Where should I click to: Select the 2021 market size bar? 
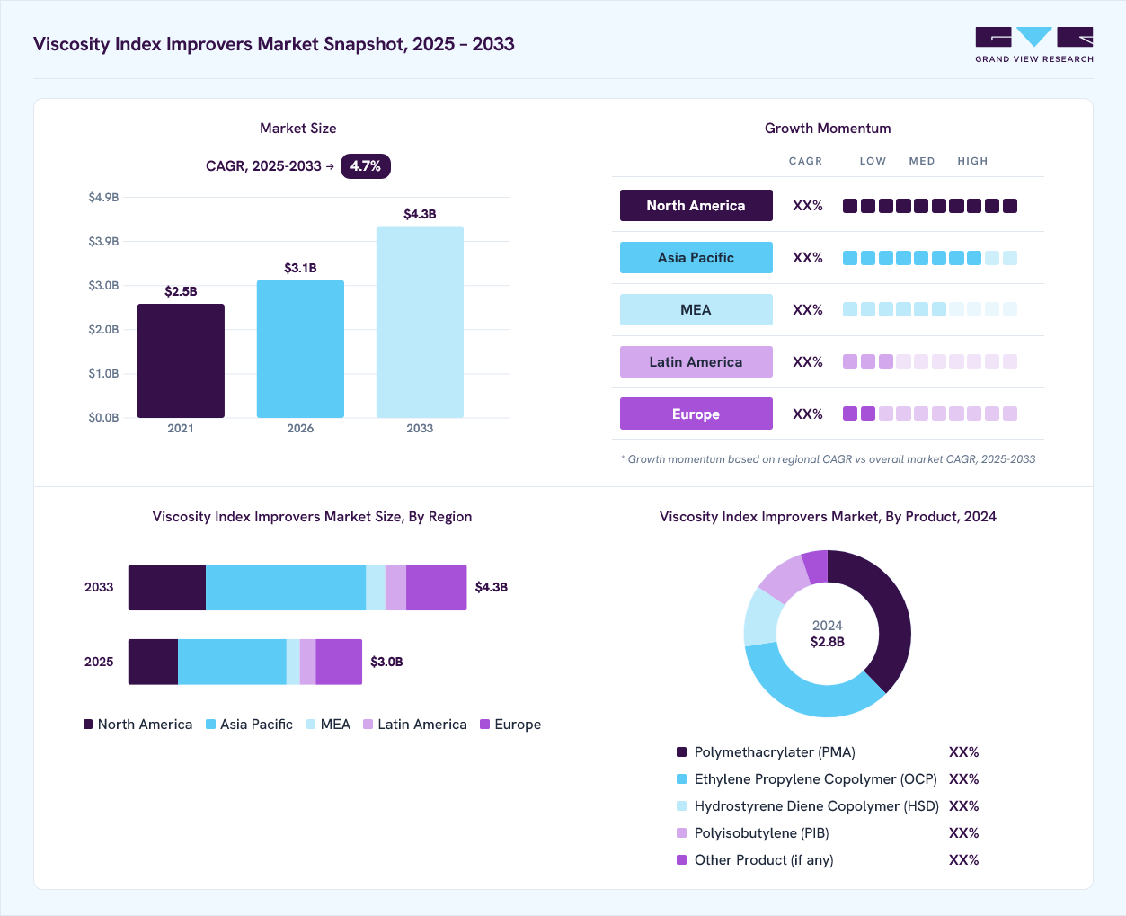tap(181, 360)
